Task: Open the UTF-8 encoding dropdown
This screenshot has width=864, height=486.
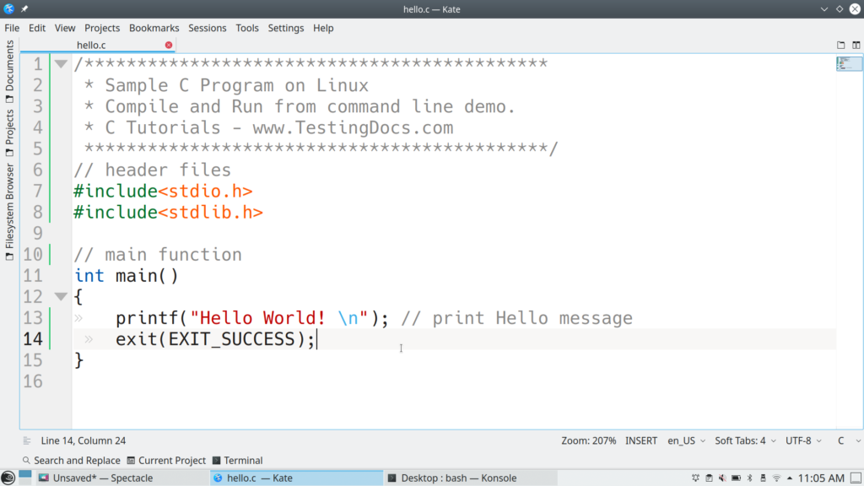Action: 802,440
